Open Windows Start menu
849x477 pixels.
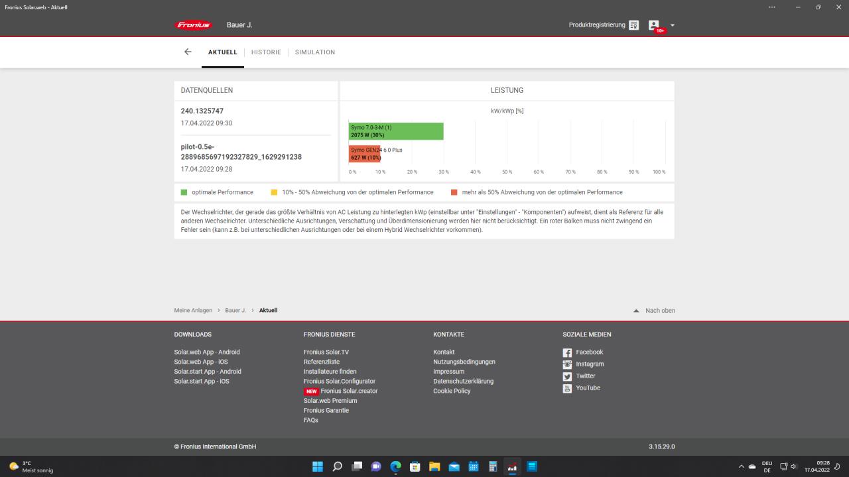click(x=318, y=466)
